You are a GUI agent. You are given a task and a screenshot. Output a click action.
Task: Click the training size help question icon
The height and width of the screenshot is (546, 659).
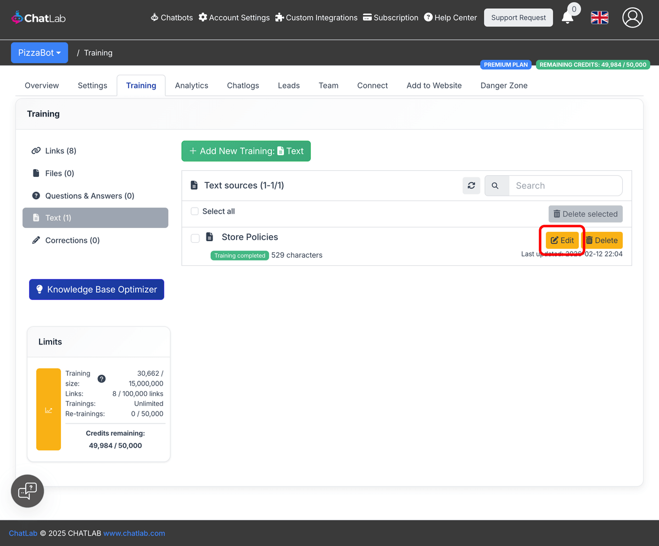click(x=102, y=378)
